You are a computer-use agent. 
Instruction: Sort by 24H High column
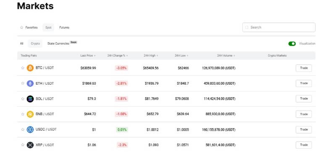[151, 56]
